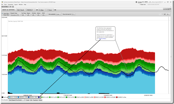
Task: Expand the ENERGY dropdown
Action: (x=31, y=10)
